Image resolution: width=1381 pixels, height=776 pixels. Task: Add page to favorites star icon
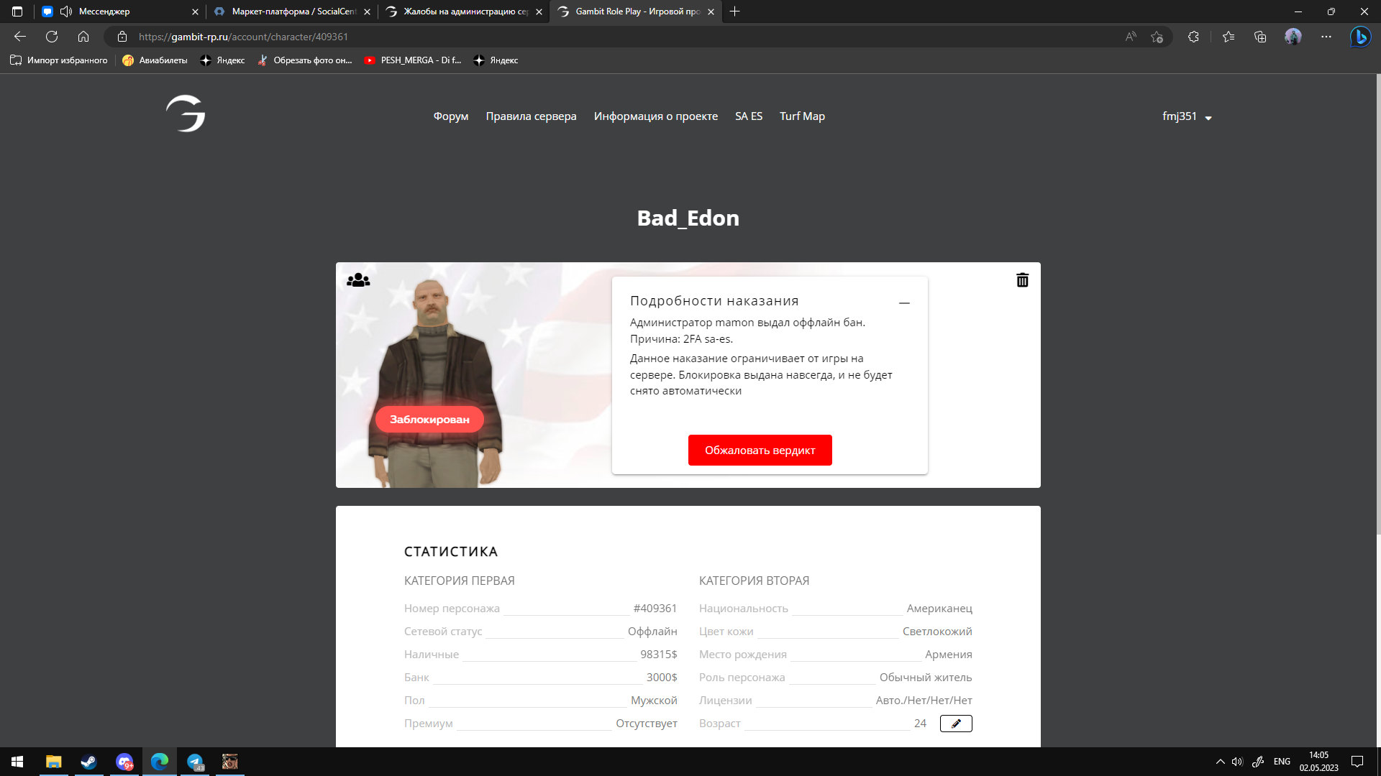pyautogui.click(x=1157, y=37)
